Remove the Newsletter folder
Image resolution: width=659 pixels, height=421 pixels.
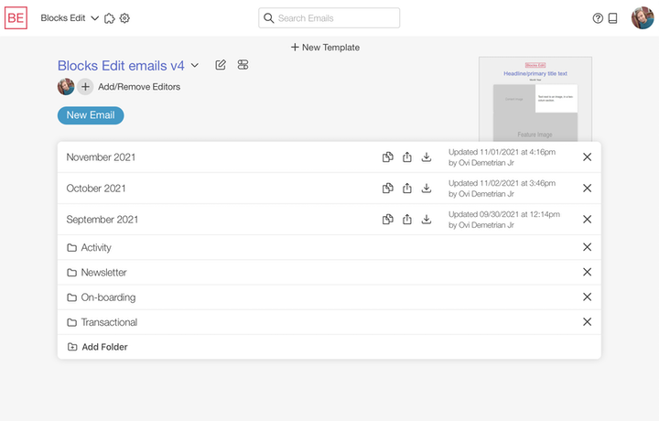coord(587,272)
